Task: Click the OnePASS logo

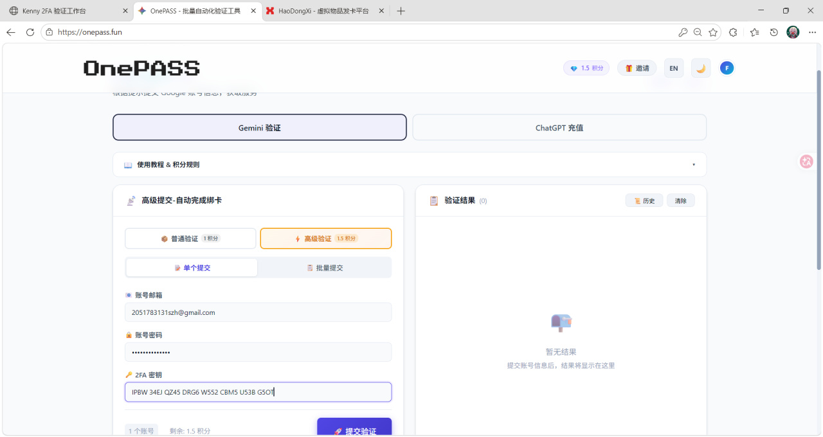Action: point(141,68)
